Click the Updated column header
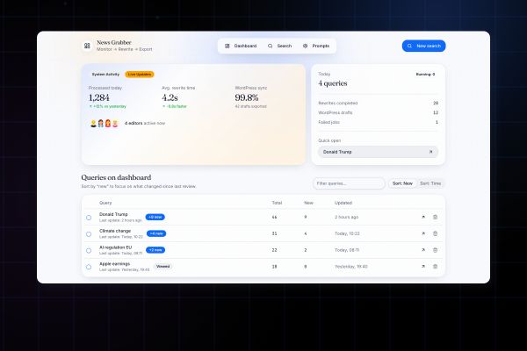 click(x=343, y=203)
